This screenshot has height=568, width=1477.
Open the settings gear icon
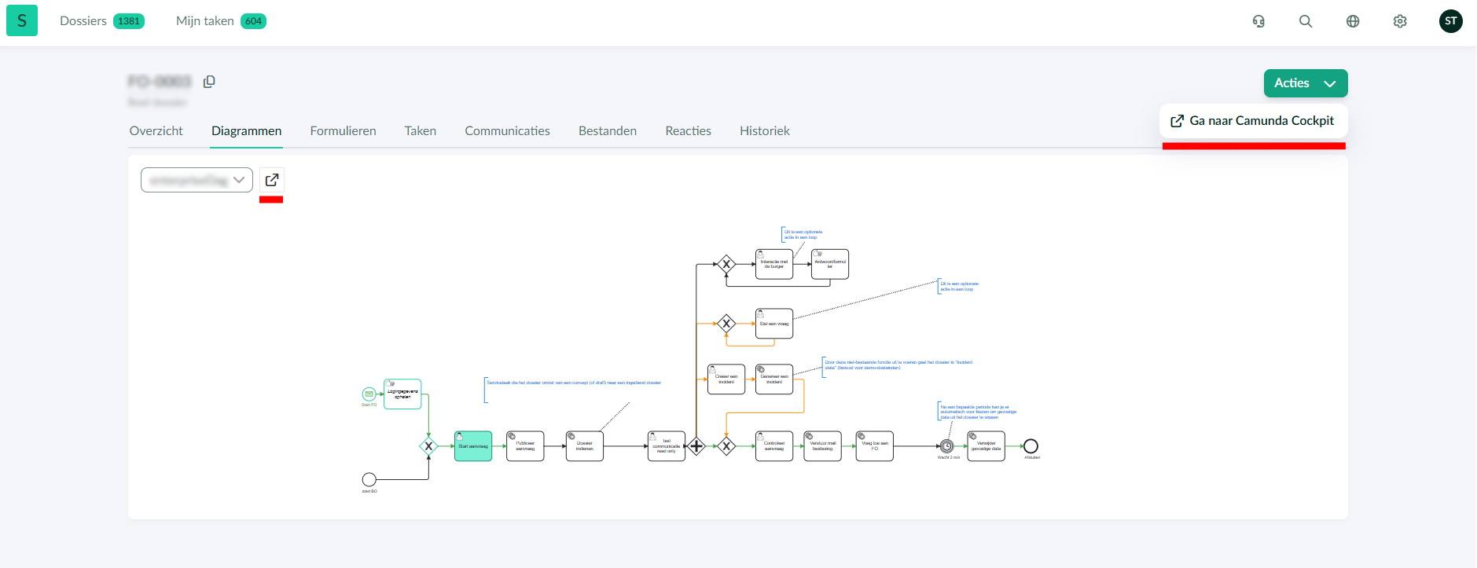point(1400,21)
